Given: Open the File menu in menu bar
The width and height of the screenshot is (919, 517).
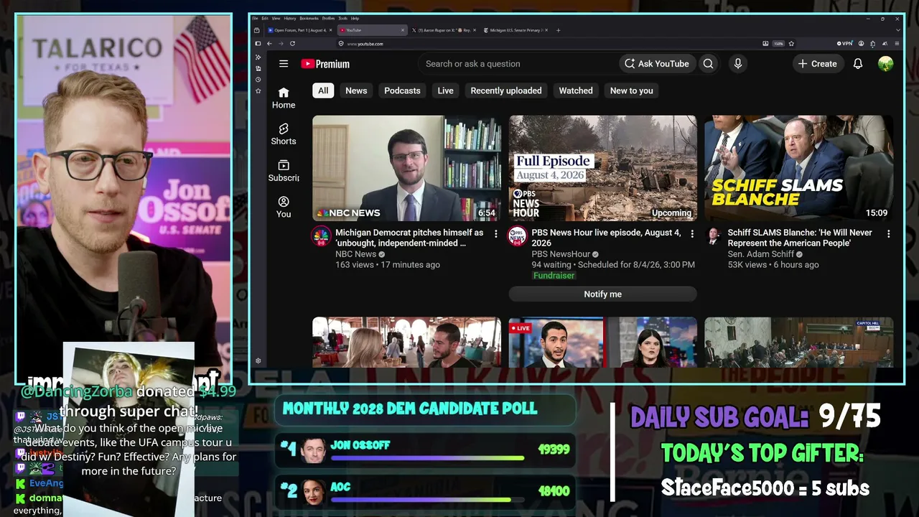Looking at the screenshot, I should [x=255, y=18].
